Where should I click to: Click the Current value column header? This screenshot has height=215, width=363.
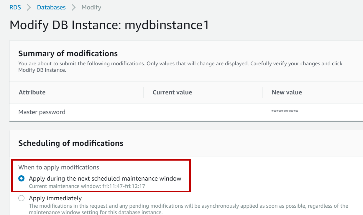tap(172, 92)
